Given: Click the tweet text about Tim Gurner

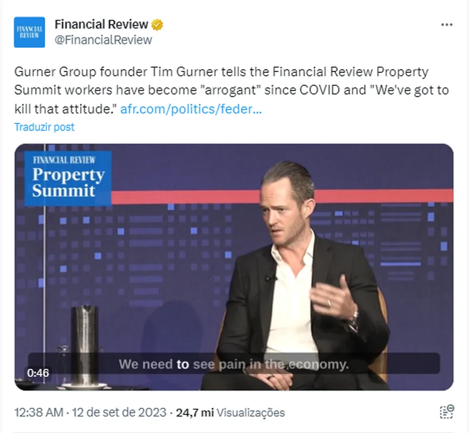Looking at the screenshot, I should pyautogui.click(x=221, y=72).
